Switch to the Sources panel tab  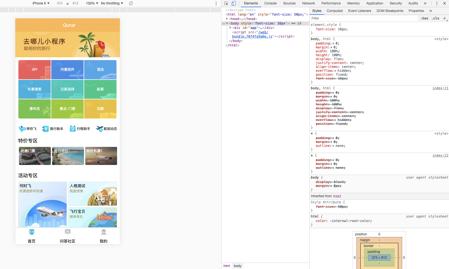pyautogui.click(x=289, y=3)
